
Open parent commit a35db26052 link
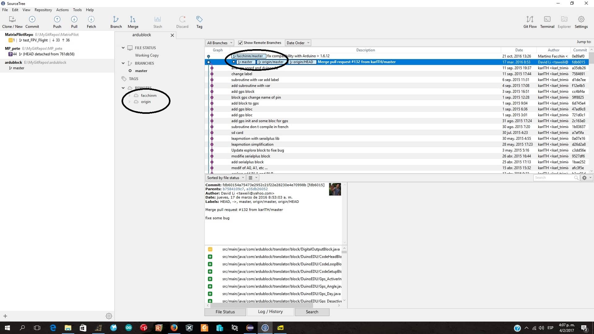(257, 189)
